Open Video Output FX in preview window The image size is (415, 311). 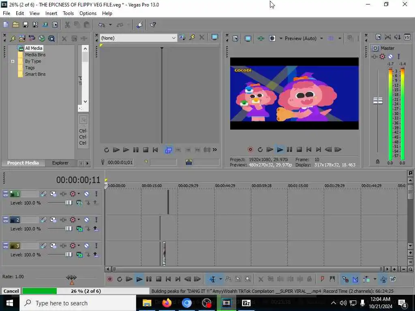261,38
